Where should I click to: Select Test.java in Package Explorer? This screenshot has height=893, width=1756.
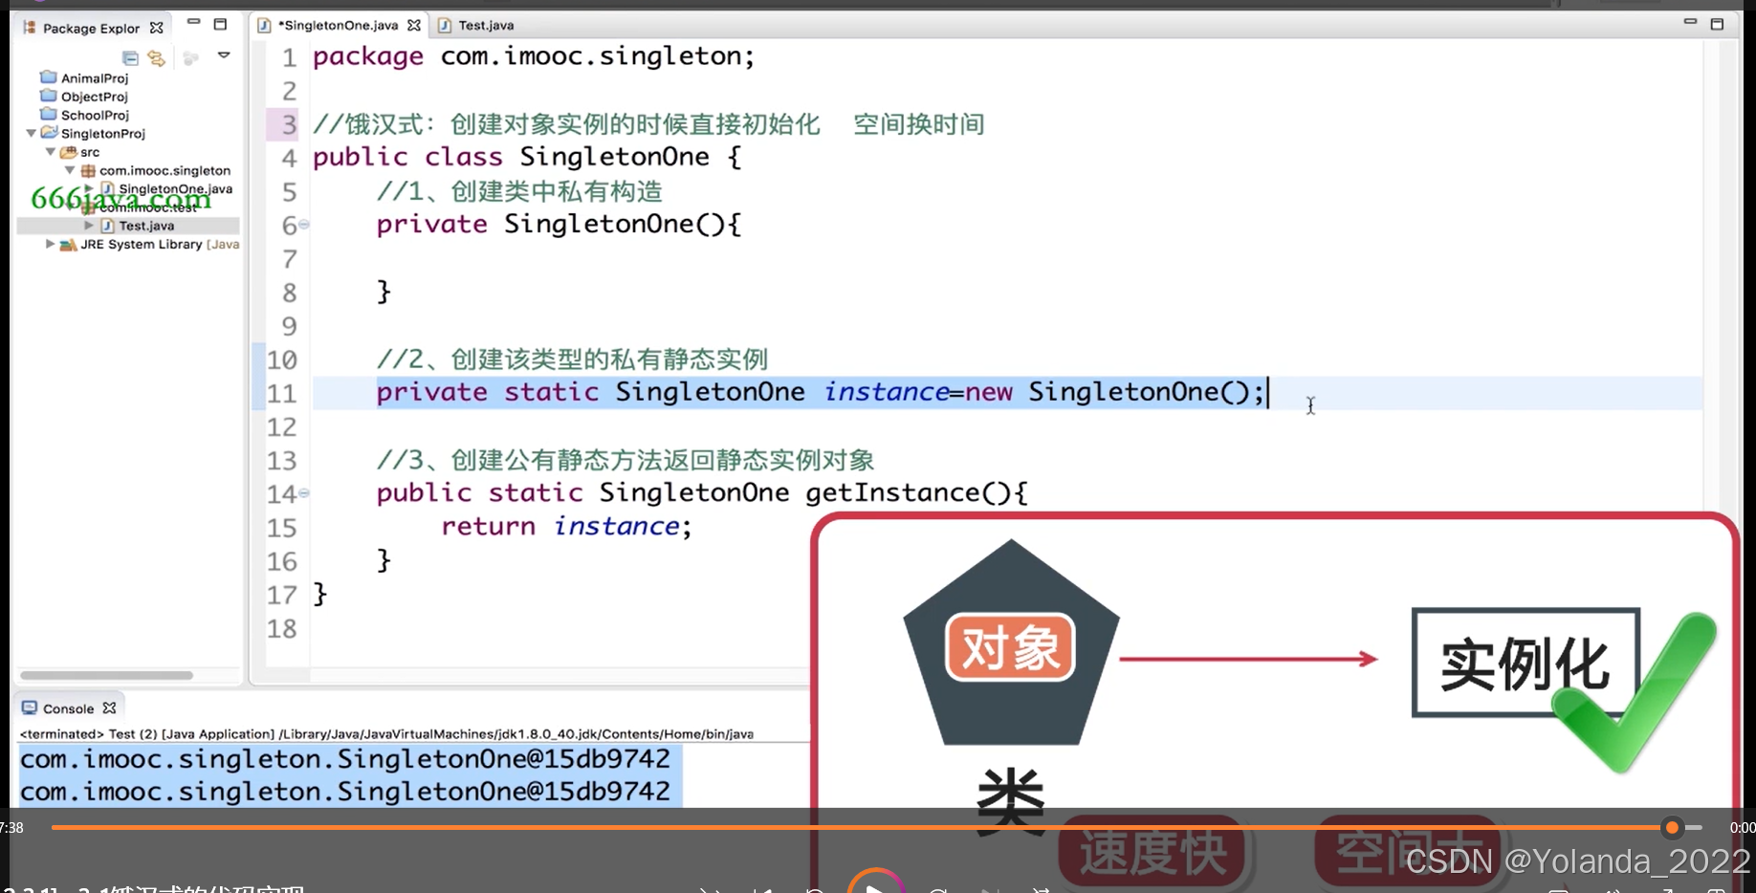pos(145,226)
